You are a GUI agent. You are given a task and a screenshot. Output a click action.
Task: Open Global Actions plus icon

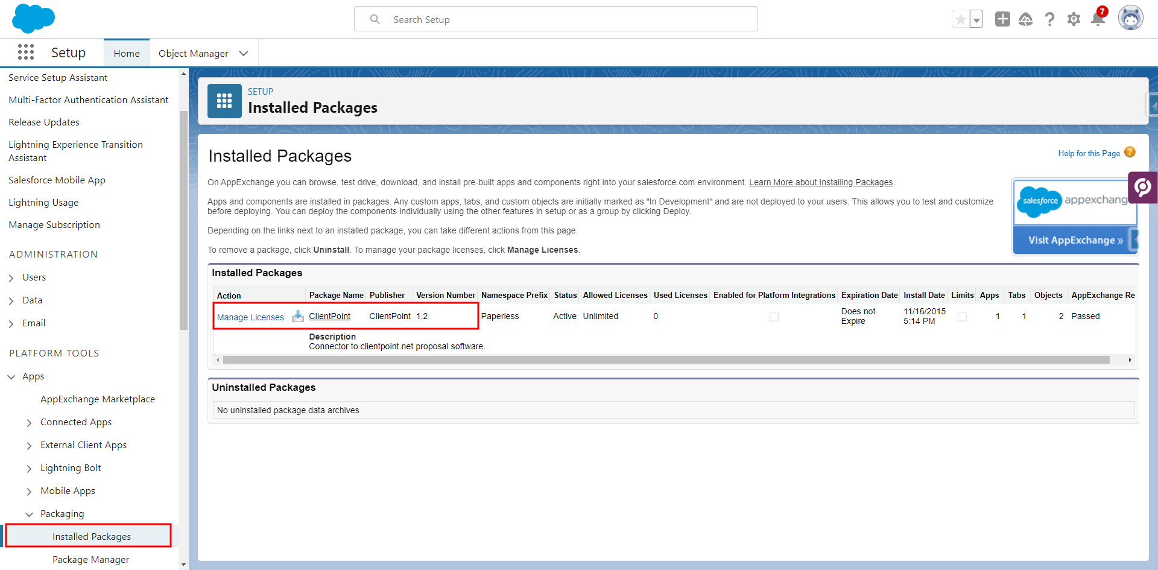tap(1002, 19)
